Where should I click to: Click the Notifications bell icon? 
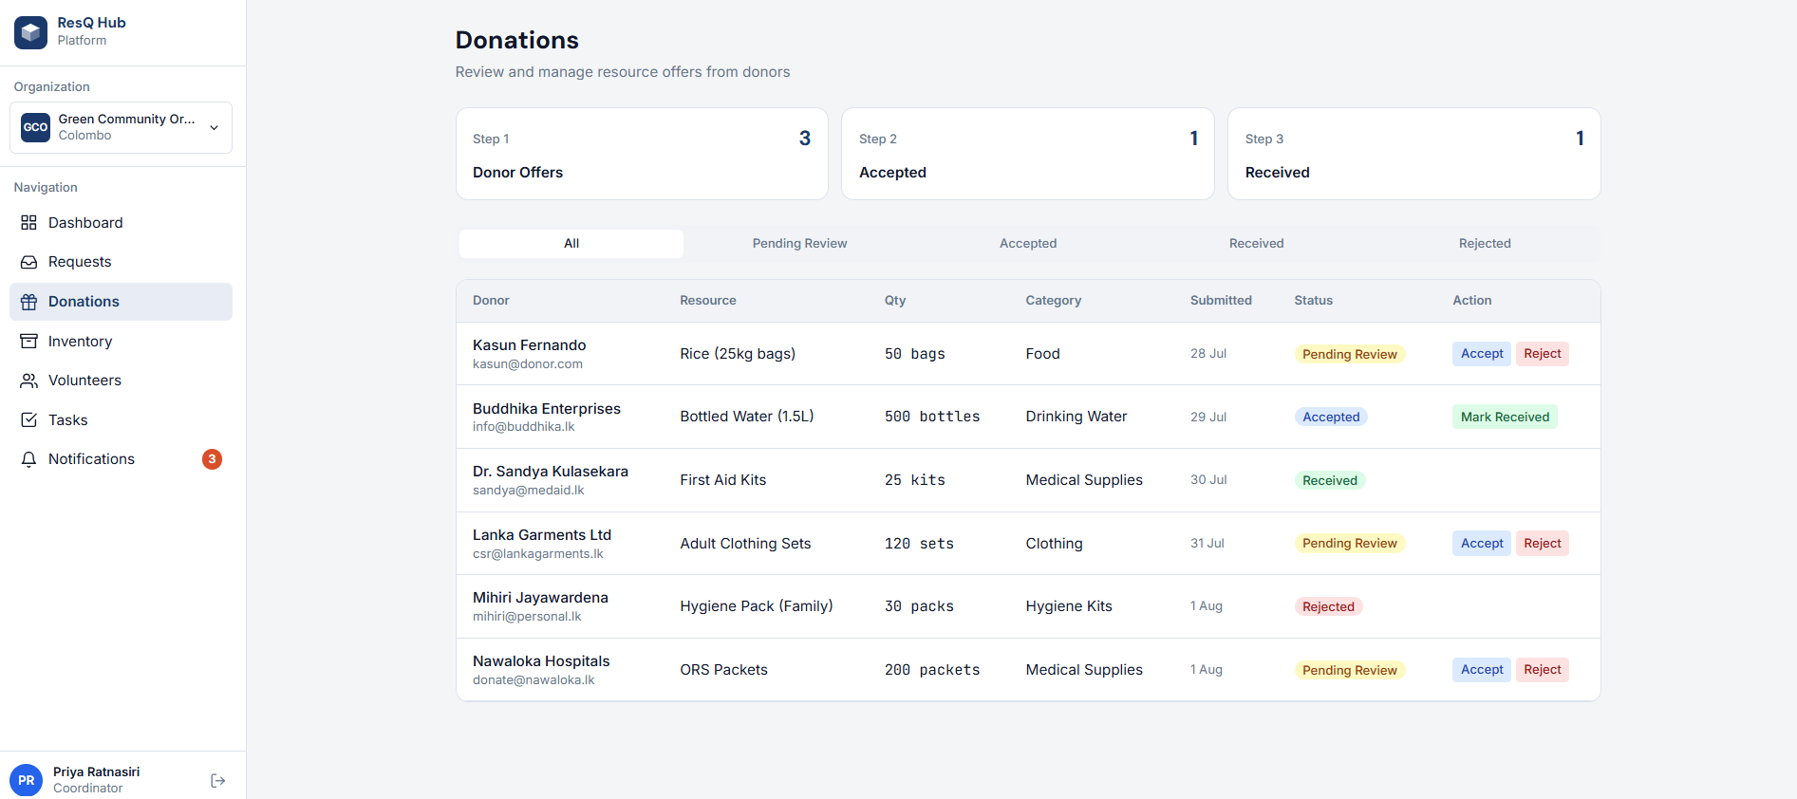pyautogui.click(x=29, y=459)
